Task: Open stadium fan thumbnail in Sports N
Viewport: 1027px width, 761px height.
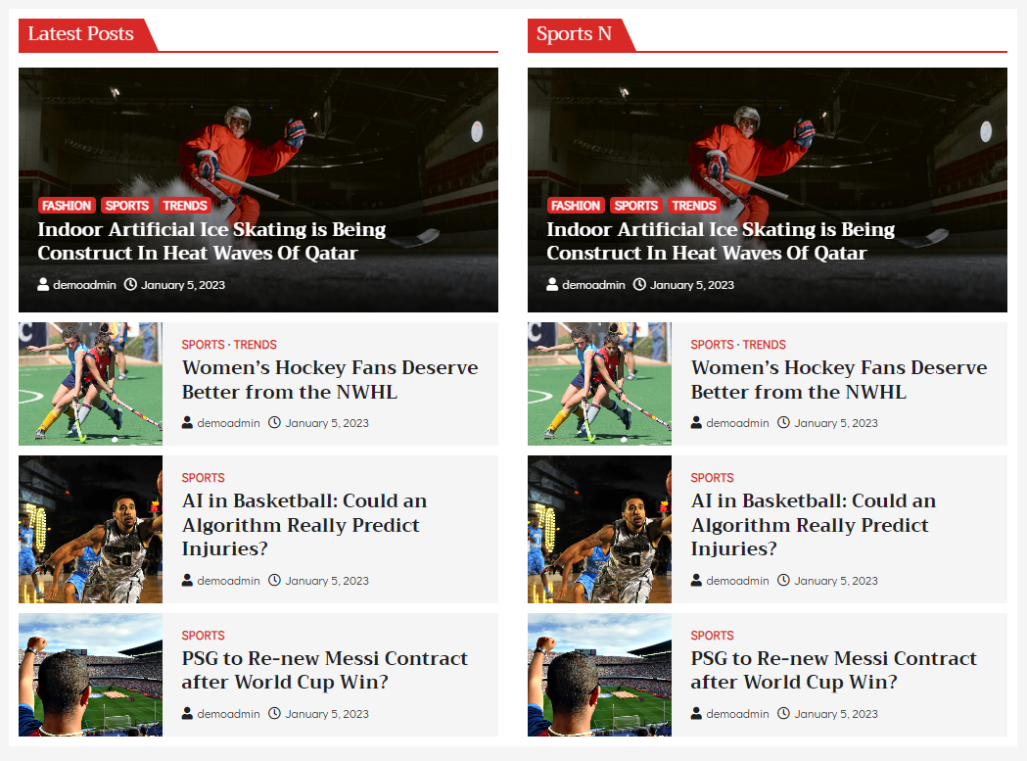Action: coord(599,675)
